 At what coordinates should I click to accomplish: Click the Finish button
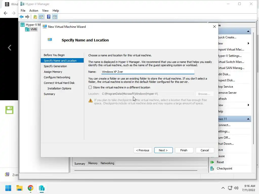[x=184, y=150]
